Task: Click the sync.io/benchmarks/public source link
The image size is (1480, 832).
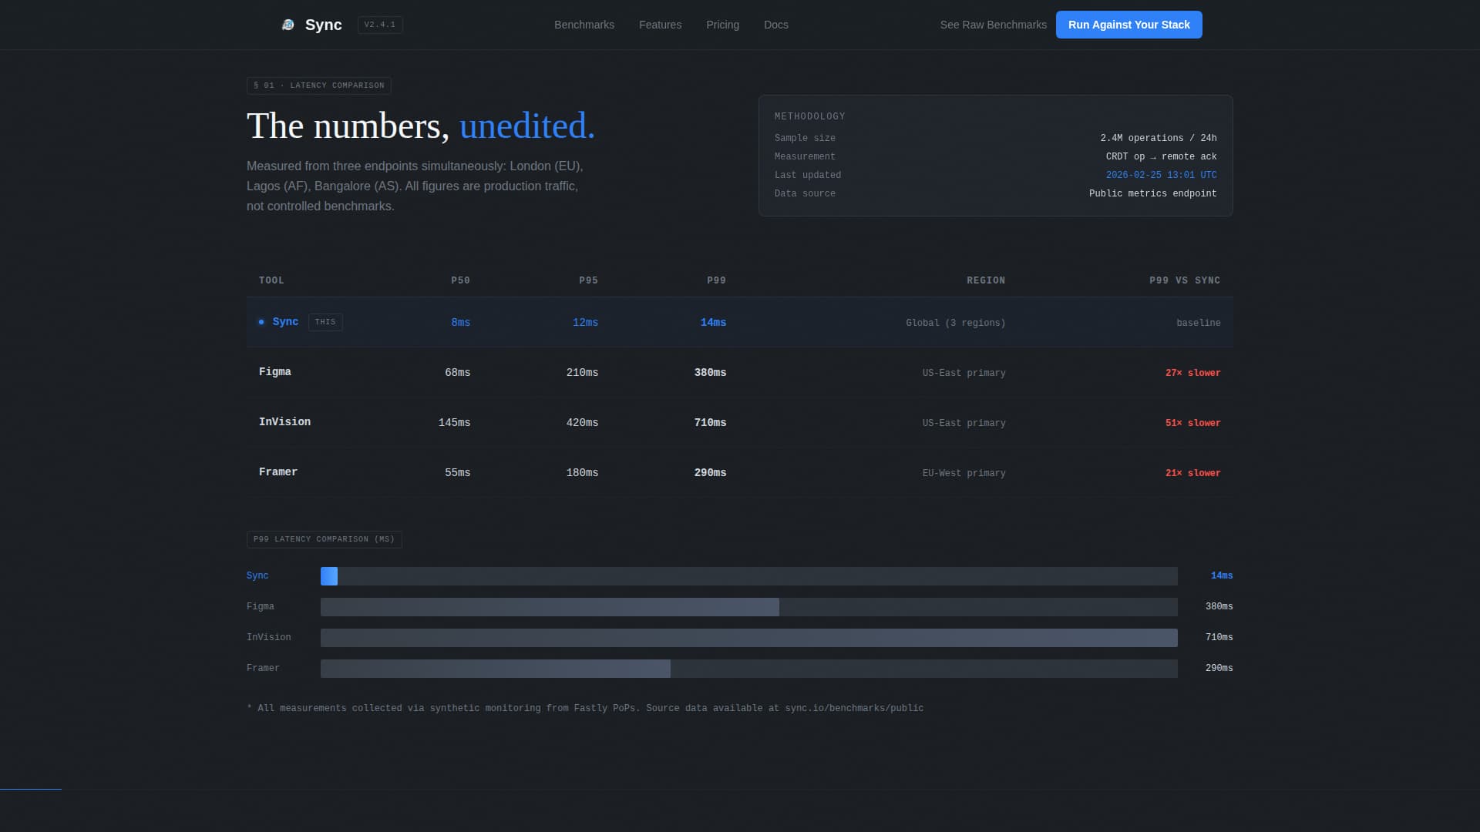Action: pos(853,707)
